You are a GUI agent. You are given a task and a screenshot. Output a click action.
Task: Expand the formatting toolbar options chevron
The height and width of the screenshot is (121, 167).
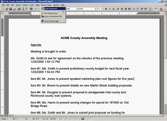click(166, 9)
